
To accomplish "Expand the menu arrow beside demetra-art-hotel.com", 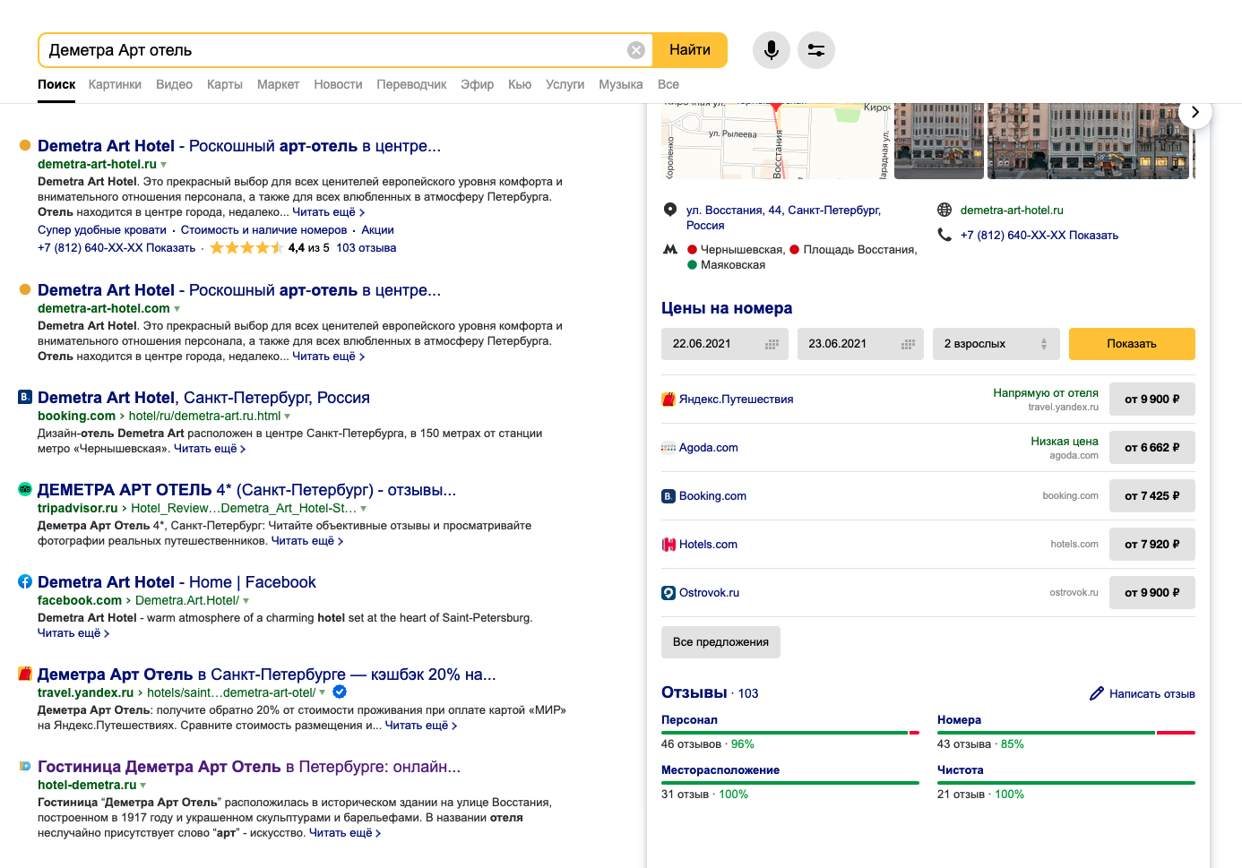I will [177, 309].
